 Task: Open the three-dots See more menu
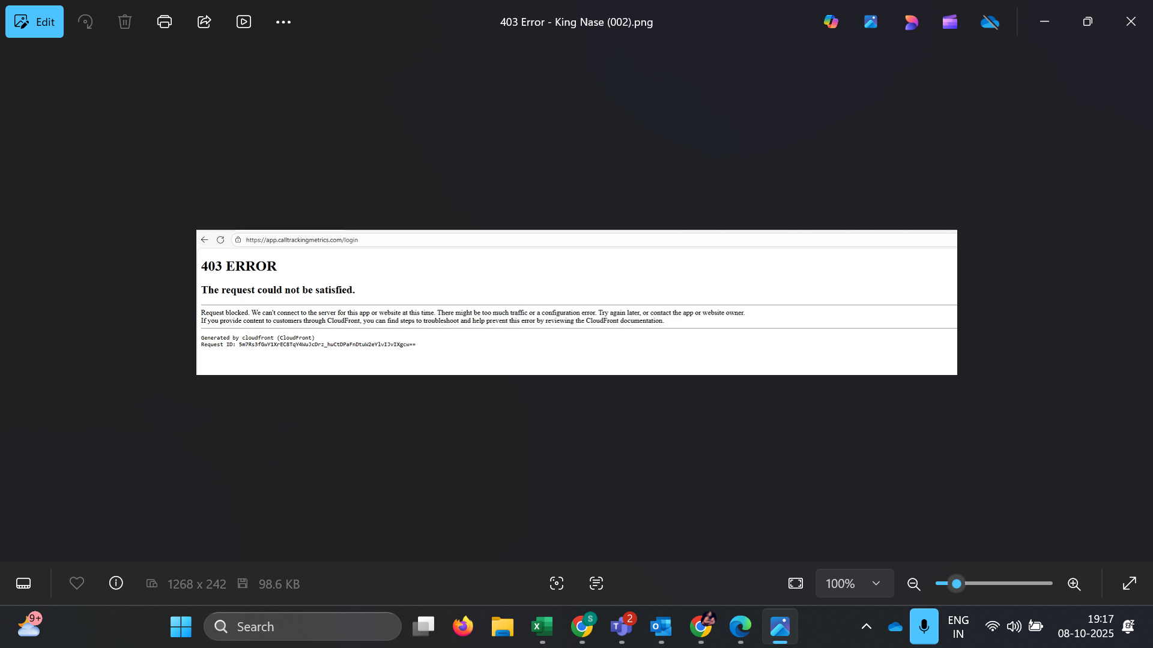pyautogui.click(x=283, y=22)
